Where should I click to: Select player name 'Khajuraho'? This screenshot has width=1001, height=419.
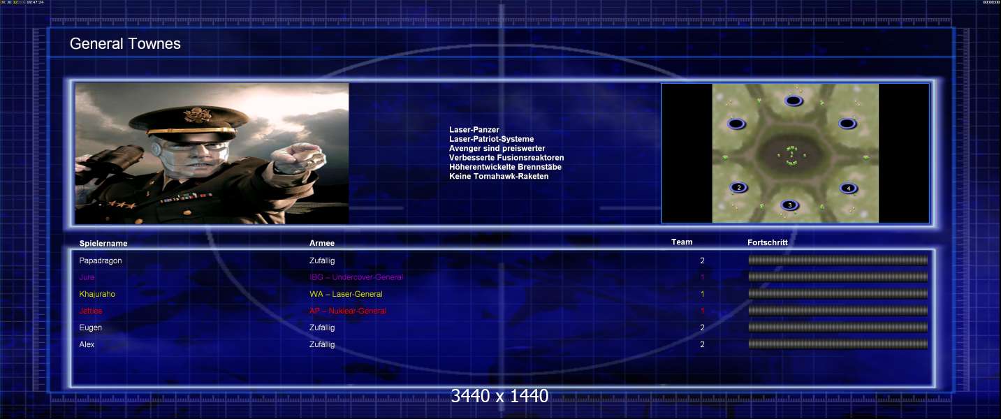pos(97,294)
